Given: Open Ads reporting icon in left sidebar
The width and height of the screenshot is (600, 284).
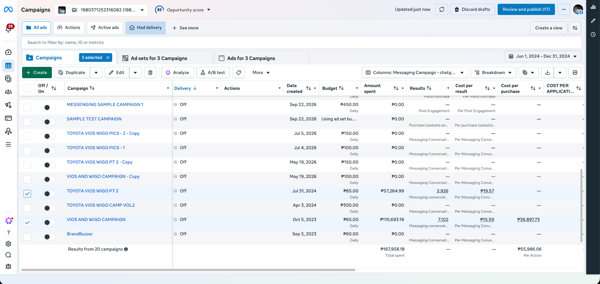Looking at the screenshot, I should pos(8,78).
